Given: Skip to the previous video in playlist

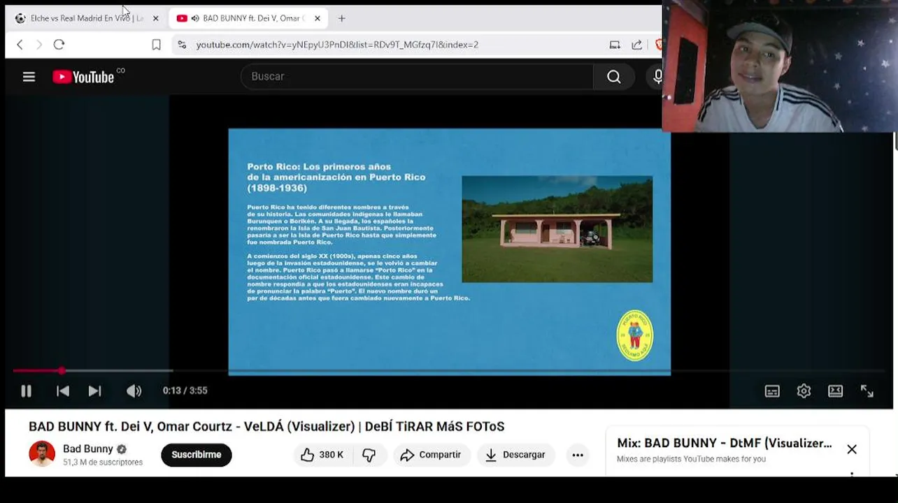Looking at the screenshot, I should coord(63,391).
